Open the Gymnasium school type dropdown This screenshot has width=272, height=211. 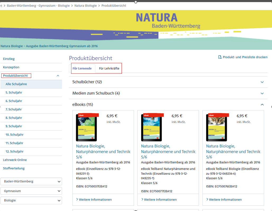pyautogui.click(x=31, y=191)
